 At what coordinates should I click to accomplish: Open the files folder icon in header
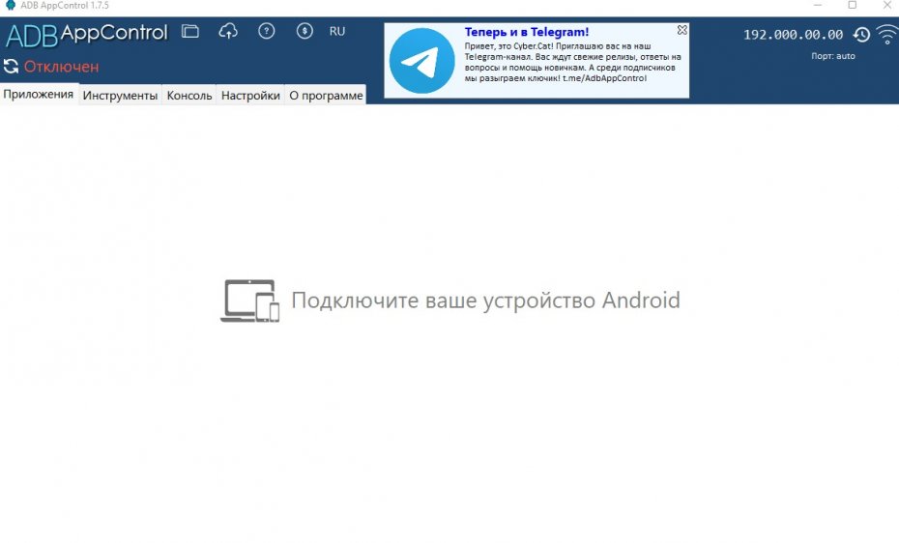[x=190, y=31]
